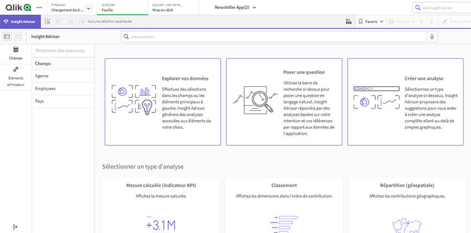
Task: Click the Poser une question card
Action: coord(284,102)
